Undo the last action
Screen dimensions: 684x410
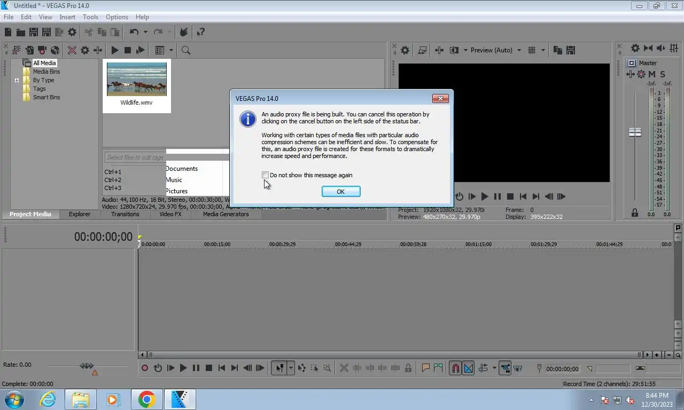134,33
